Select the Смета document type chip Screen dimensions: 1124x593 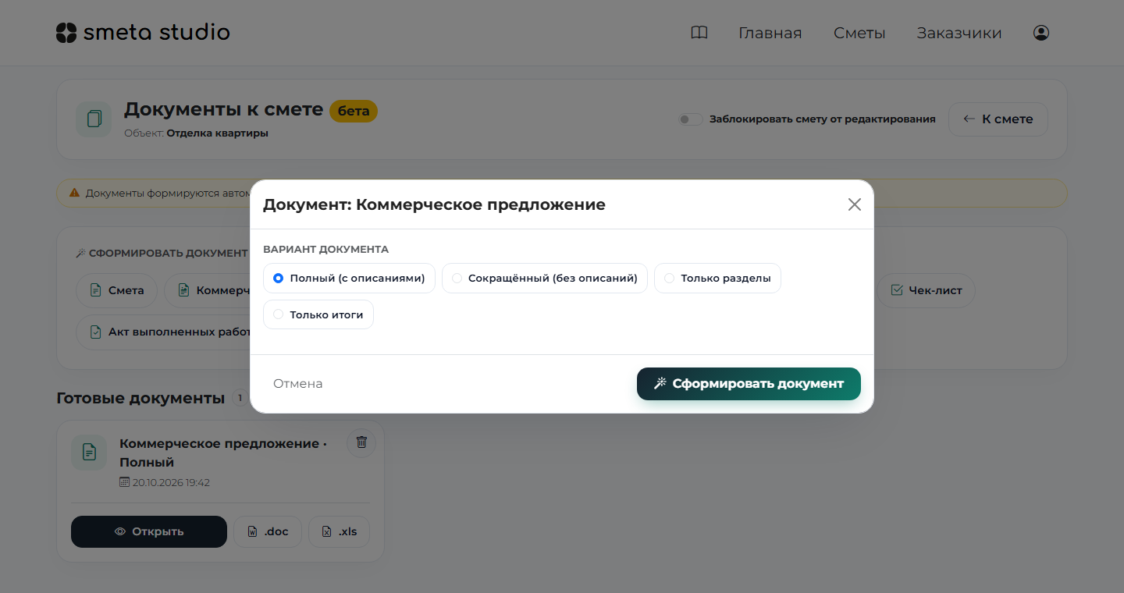117,290
